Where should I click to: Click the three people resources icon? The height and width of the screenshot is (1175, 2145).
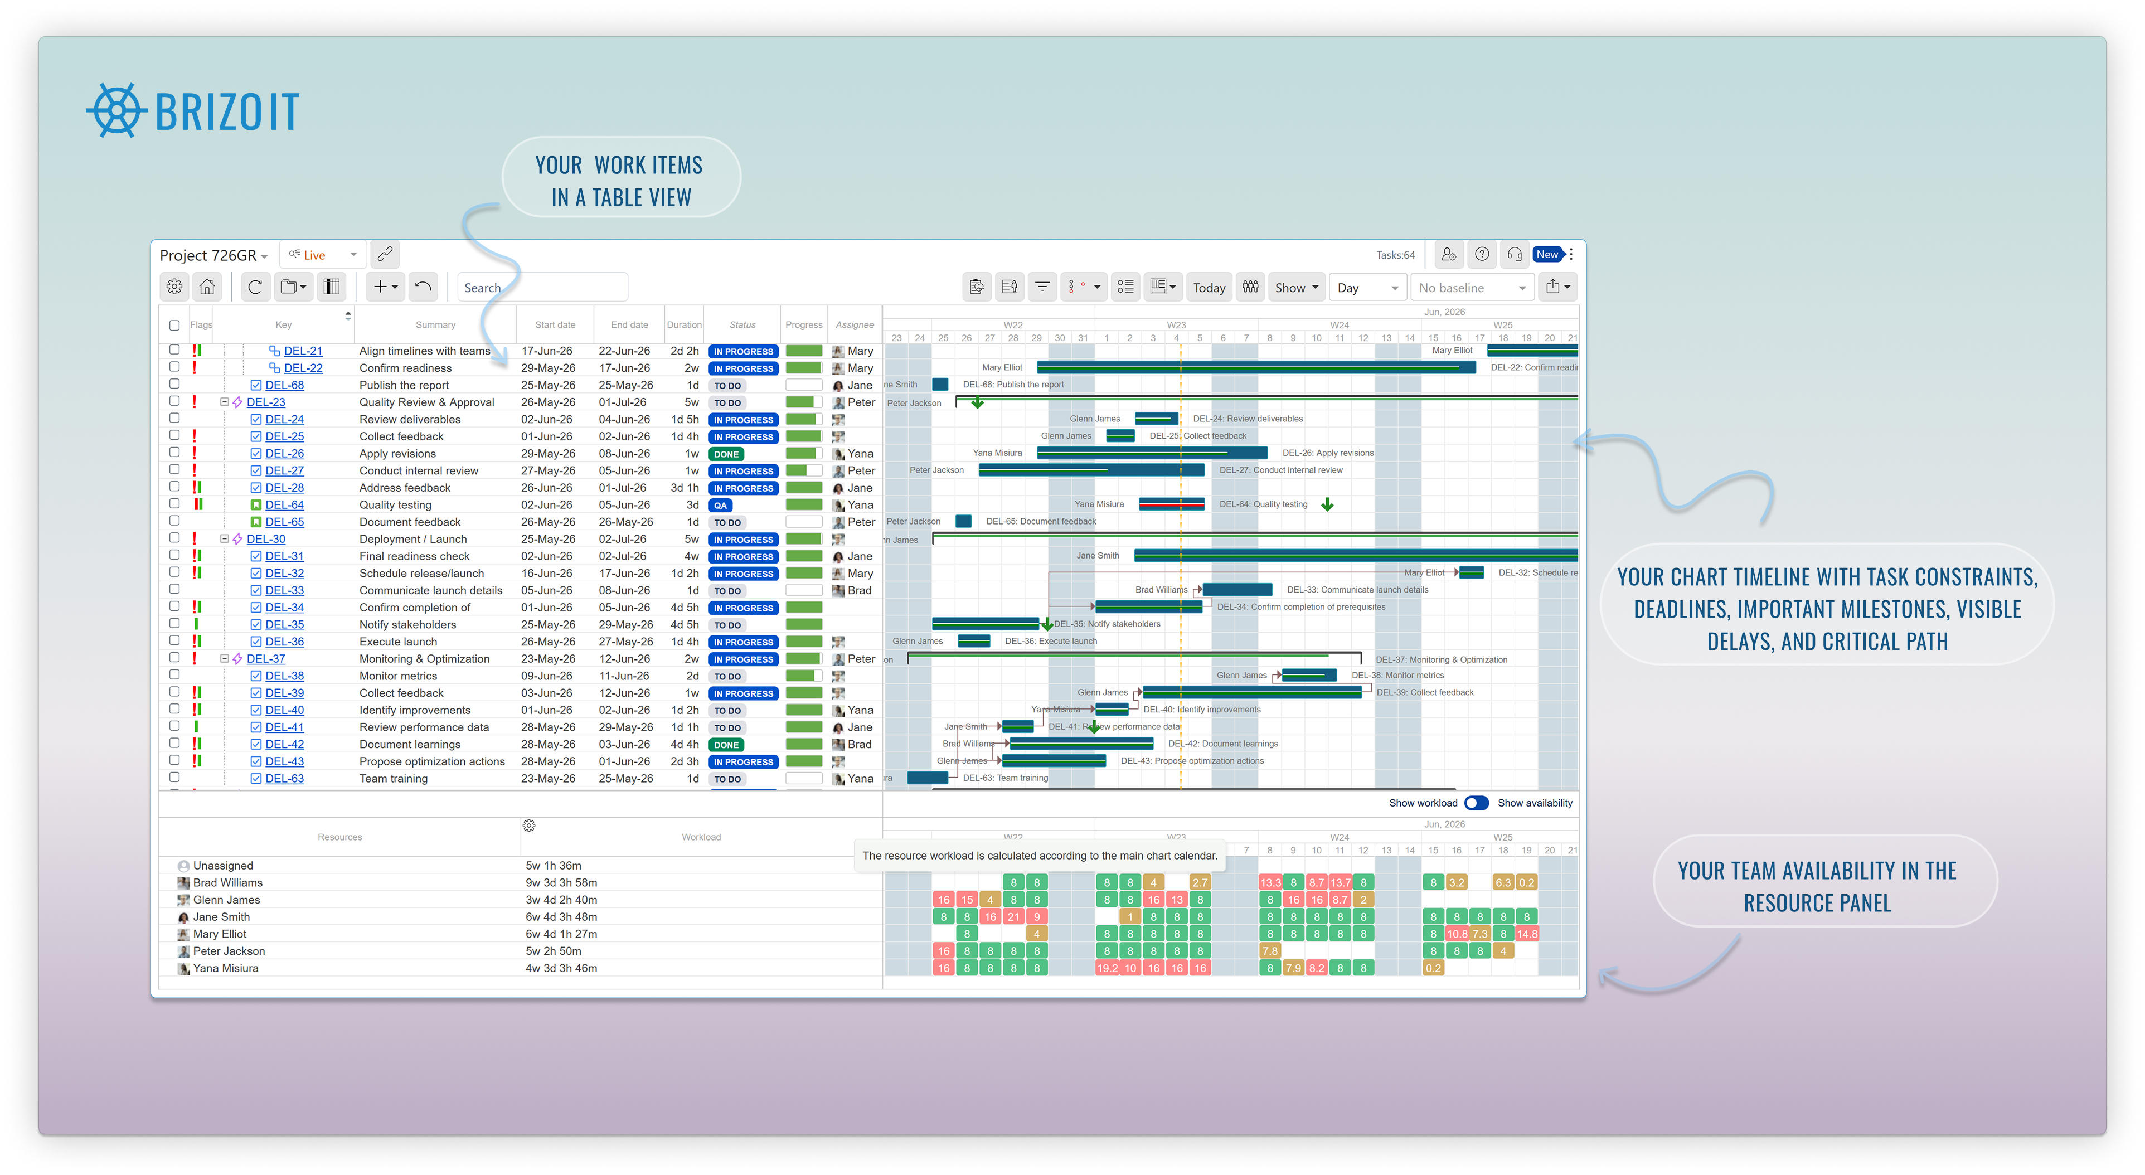click(1250, 287)
